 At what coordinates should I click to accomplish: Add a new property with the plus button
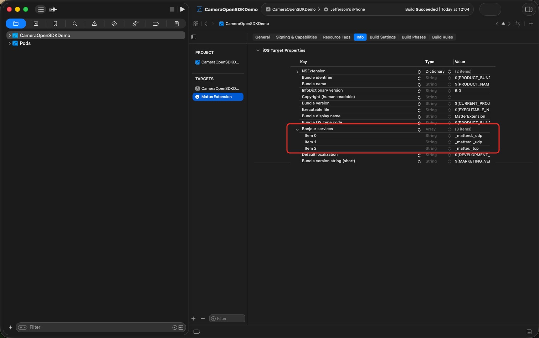[193, 318]
